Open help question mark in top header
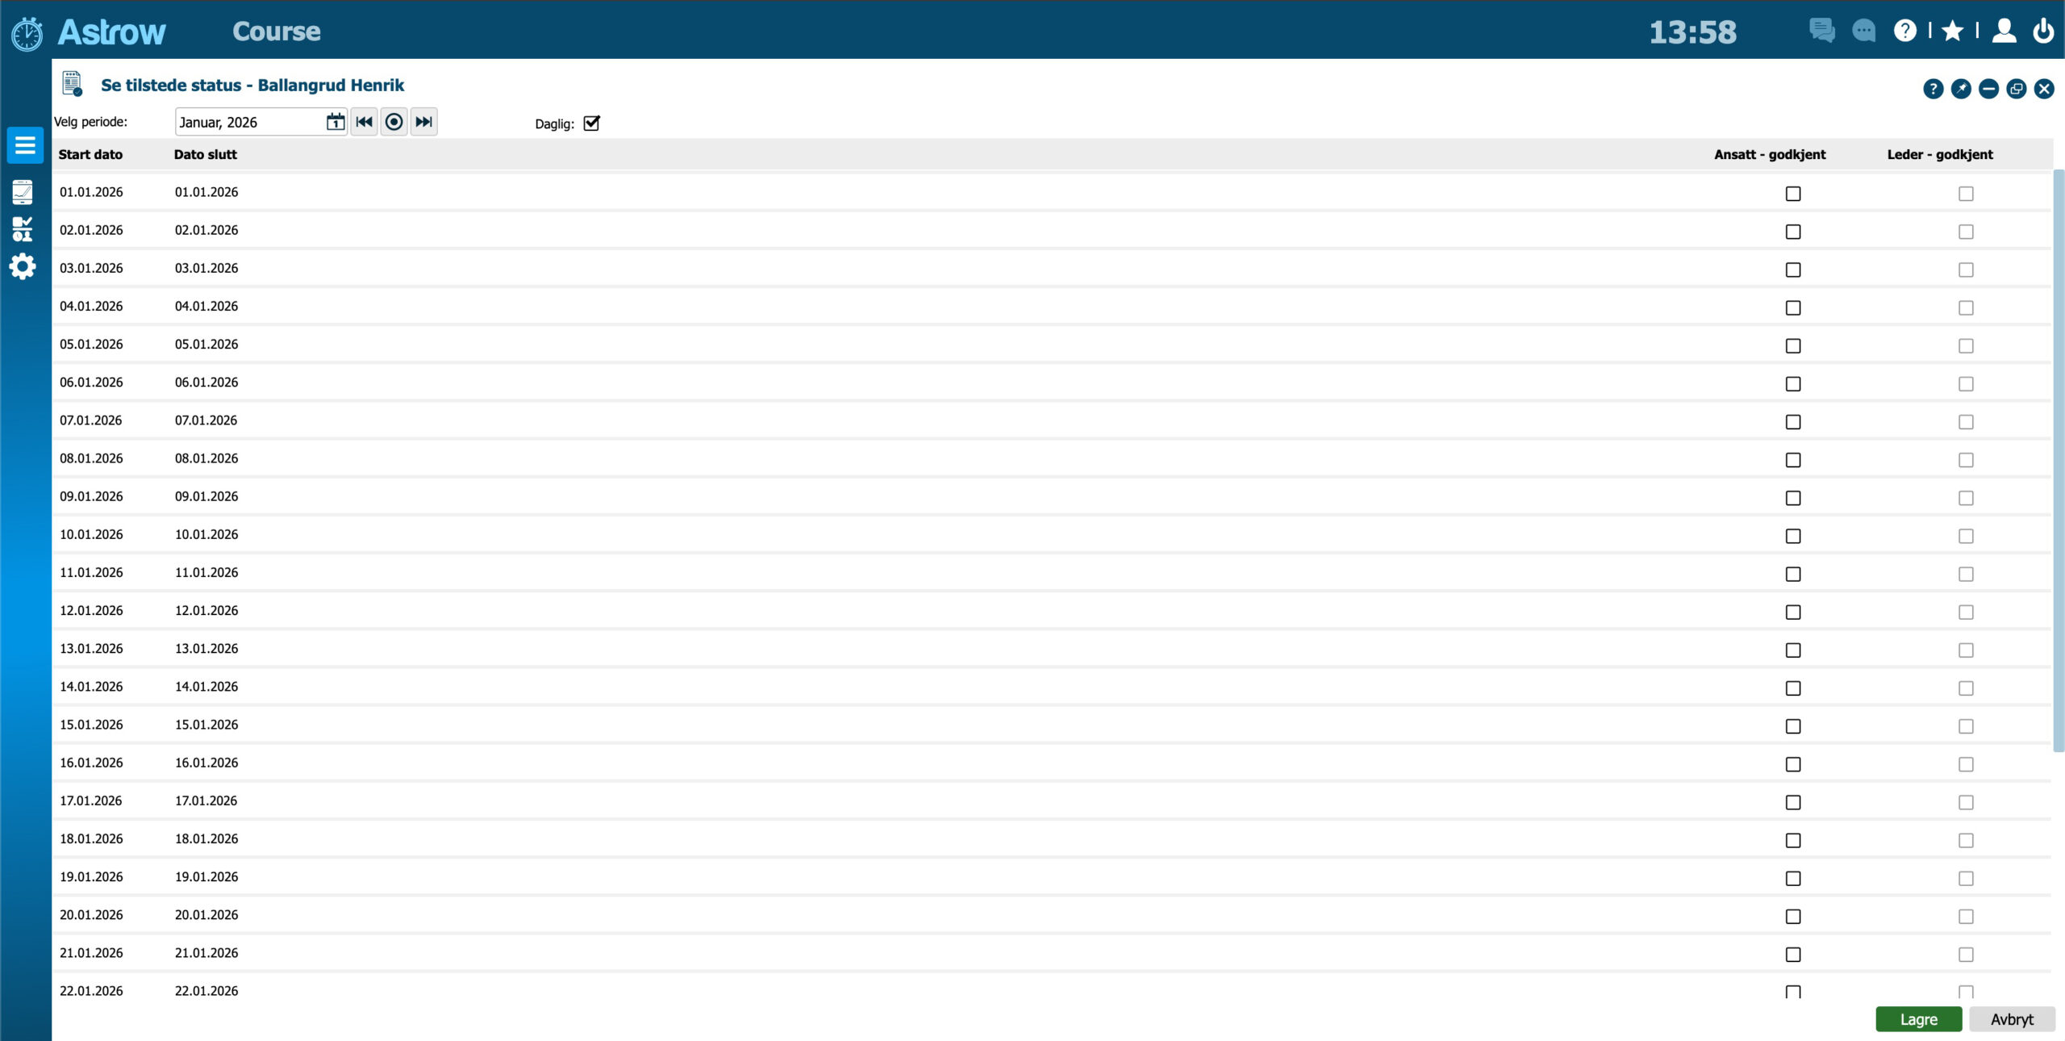 [1904, 31]
